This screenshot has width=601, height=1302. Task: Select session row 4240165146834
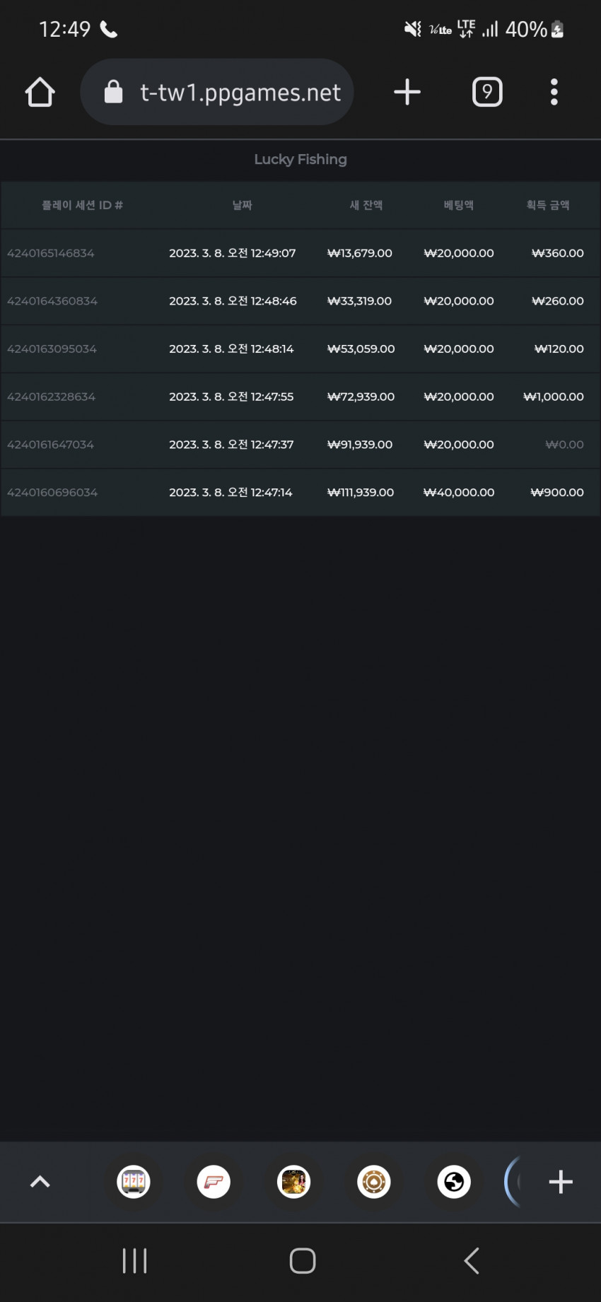click(300, 253)
